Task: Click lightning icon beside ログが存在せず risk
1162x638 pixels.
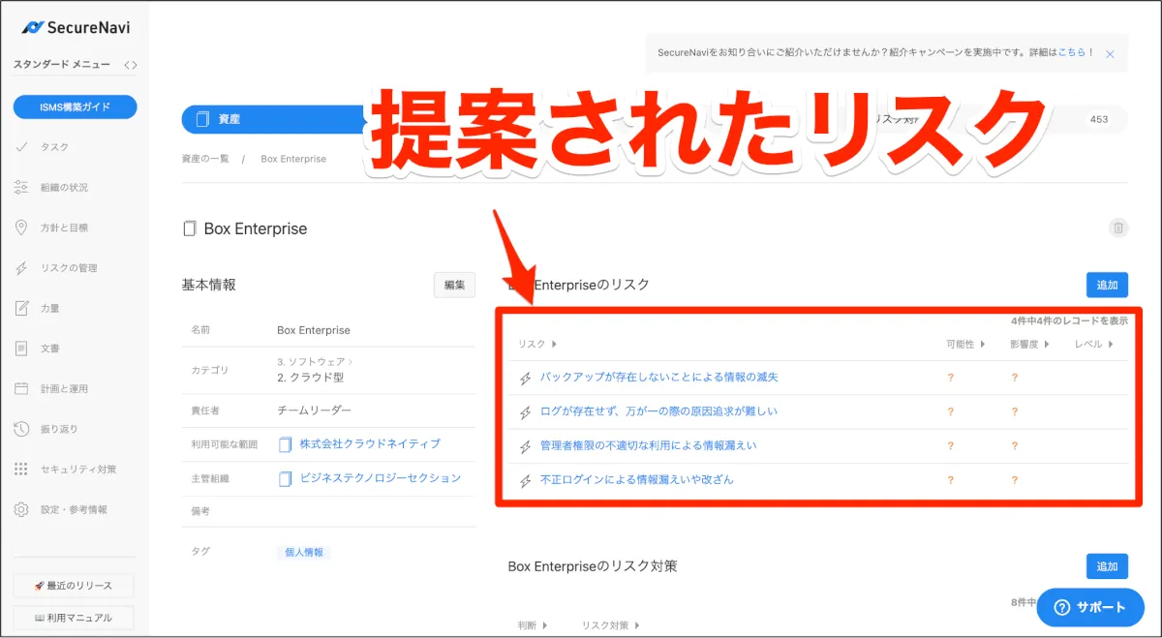Action: click(526, 412)
